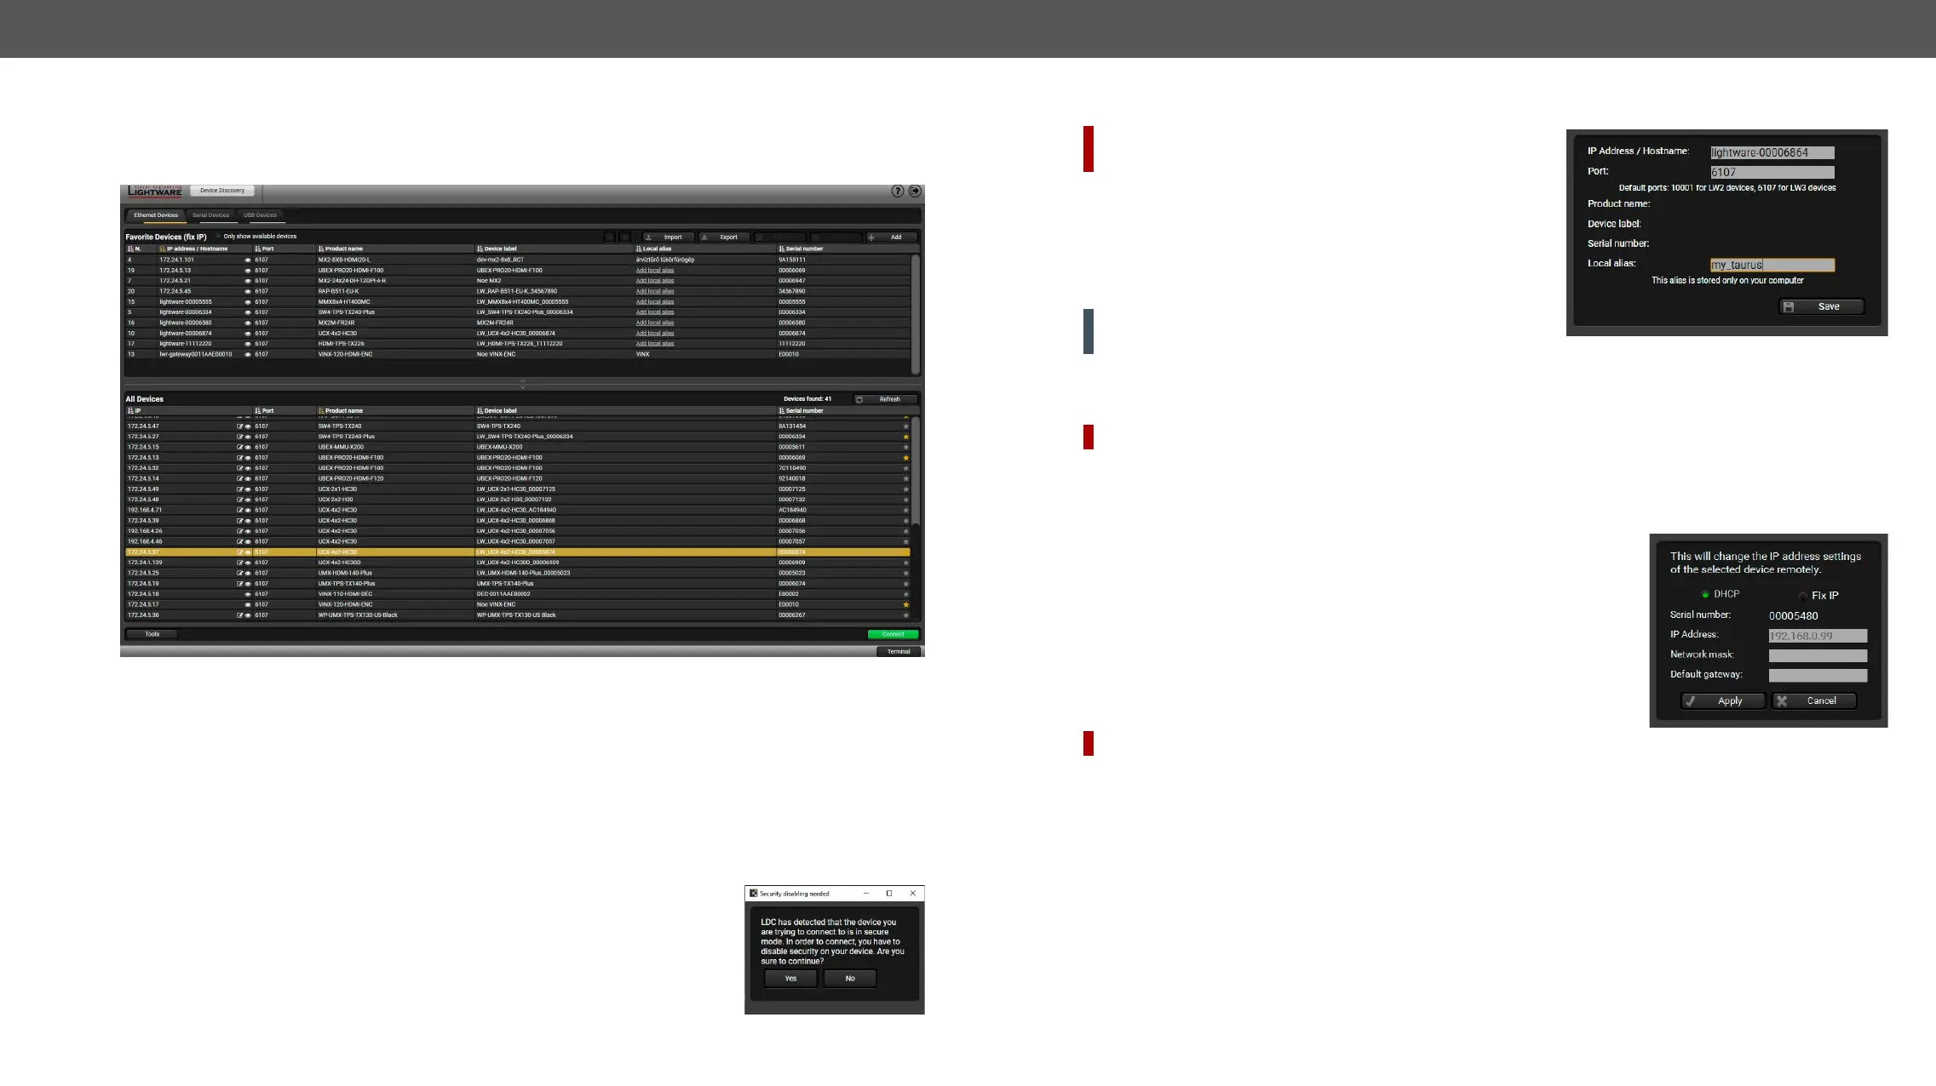Select DHCP radio option

pos(1705,595)
